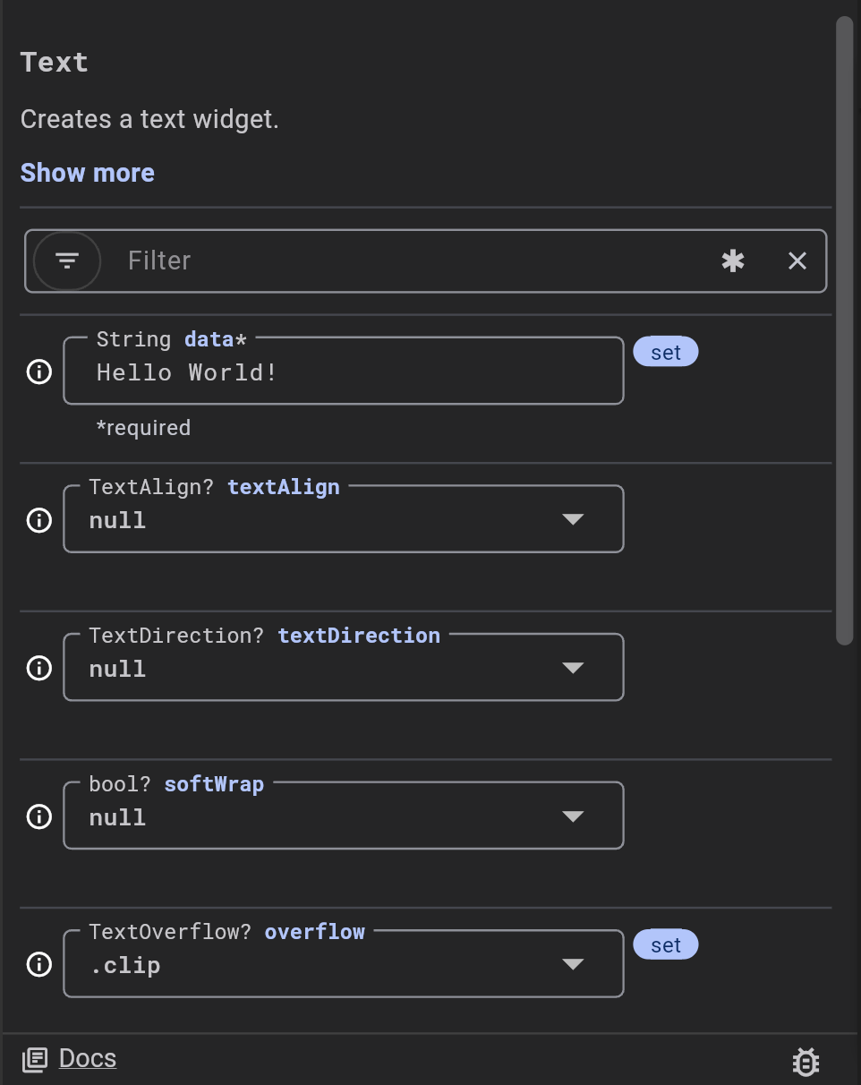Click the clear X icon in the Filter bar
Screen dimensions: 861x1085
[797, 261]
